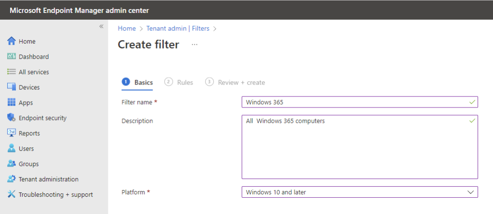Image resolution: width=493 pixels, height=214 pixels.
Task: Click the Apps grid icon
Action: pos(12,102)
